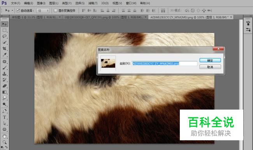Click the 3D pan mode icon
253x150 pixels.
198,10
